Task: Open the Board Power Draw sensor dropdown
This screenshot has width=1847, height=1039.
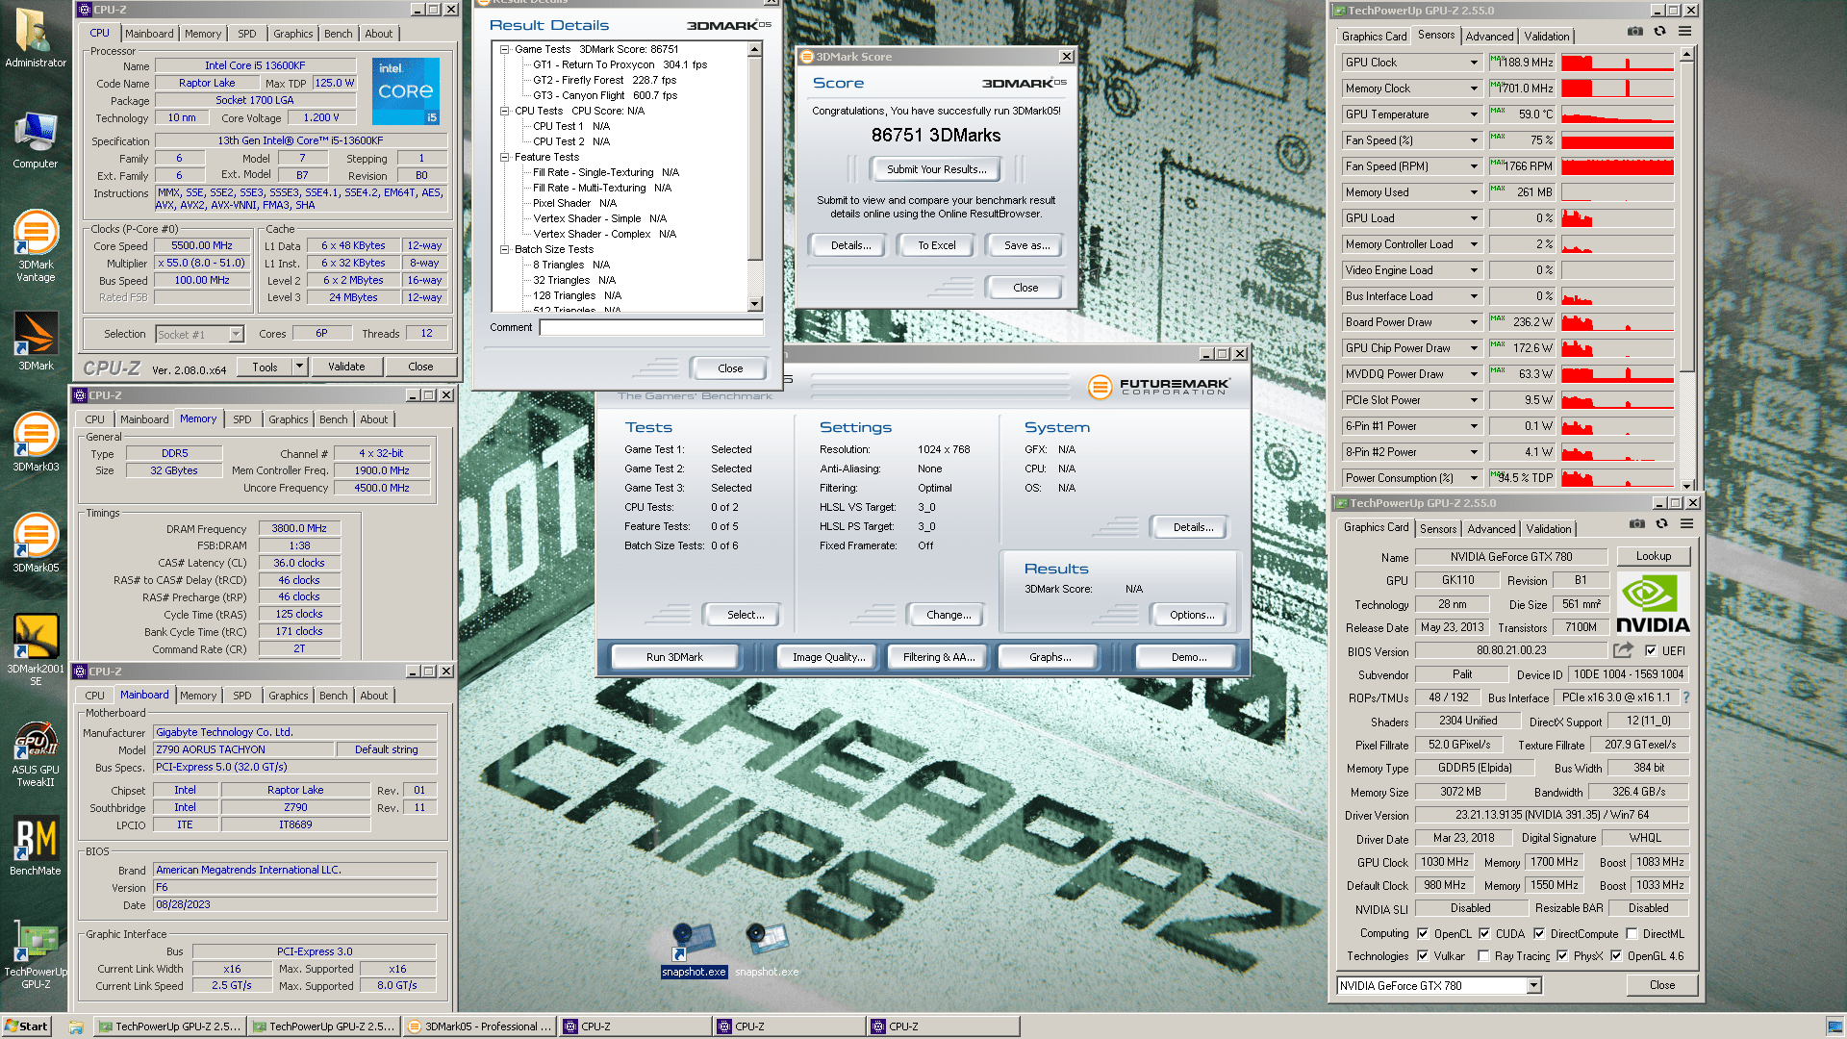Action: click(x=1474, y=322)
